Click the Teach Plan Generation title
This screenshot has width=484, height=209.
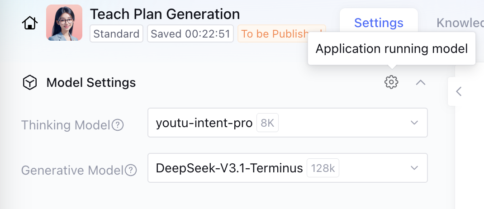coord(165,14)
